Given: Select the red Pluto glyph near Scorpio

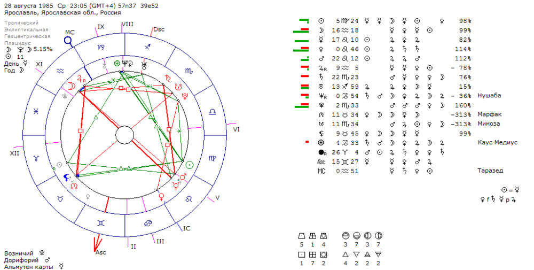Looking at the screenshot, I should [186, 96].
